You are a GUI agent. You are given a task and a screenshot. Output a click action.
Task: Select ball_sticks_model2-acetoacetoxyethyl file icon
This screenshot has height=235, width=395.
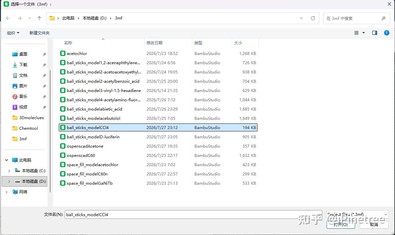point(63,72)
